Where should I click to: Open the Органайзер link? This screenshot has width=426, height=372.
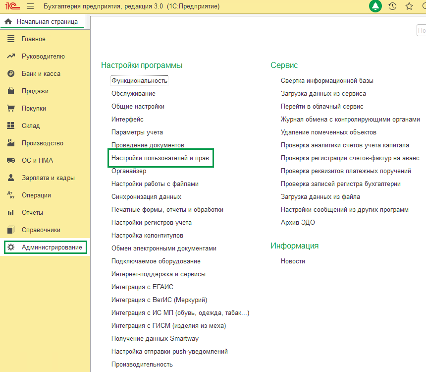pyautogui.click(x=129, y=171)
